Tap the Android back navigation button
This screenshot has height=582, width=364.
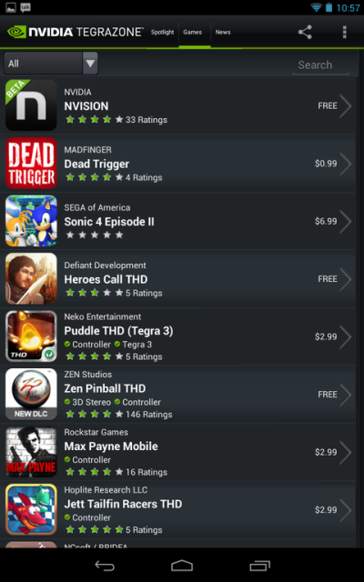click(105, 566)
